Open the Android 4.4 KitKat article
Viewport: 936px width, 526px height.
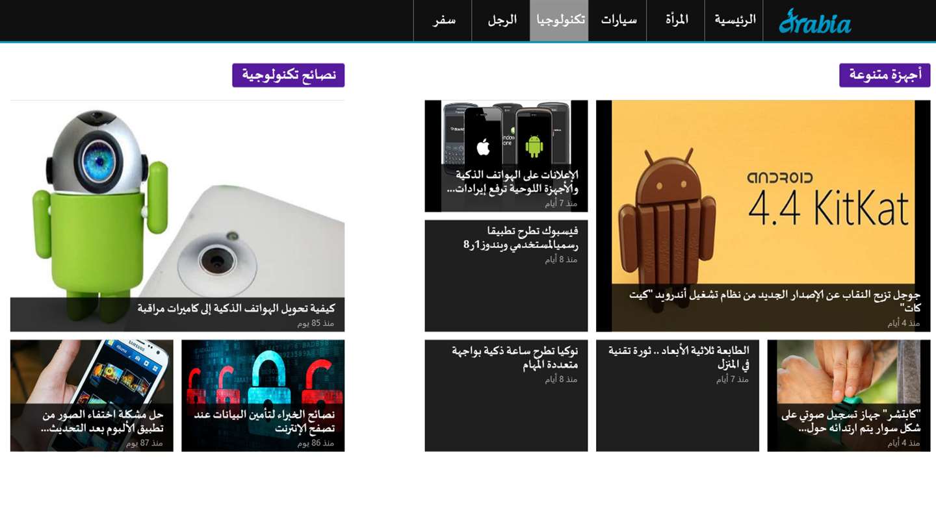763,216
